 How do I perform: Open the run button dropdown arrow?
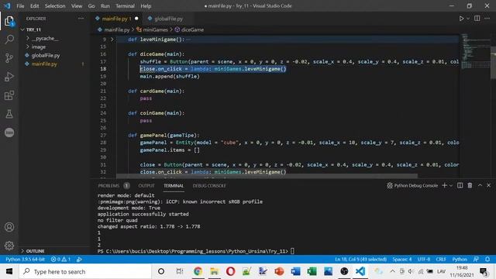pos(468,19)
